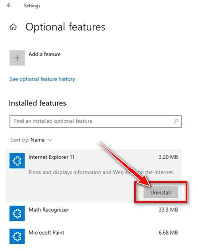Click the plus icon to add feature

pos(17,58)
